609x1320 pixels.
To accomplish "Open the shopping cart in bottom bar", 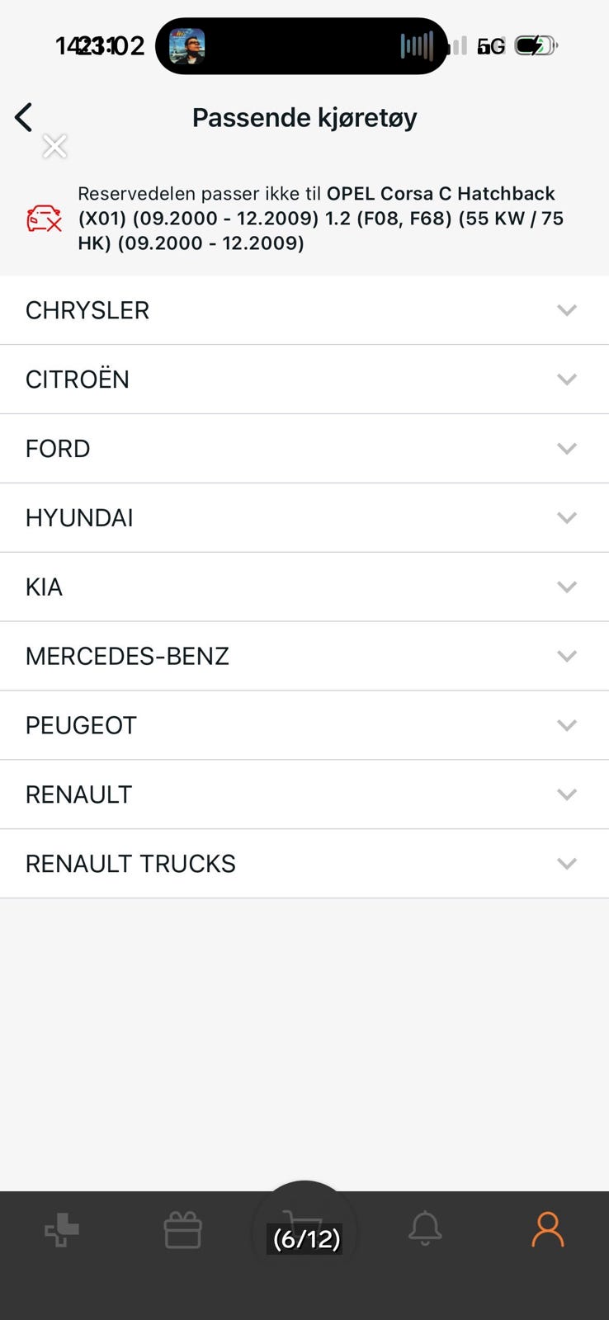I will point(304,1230).
